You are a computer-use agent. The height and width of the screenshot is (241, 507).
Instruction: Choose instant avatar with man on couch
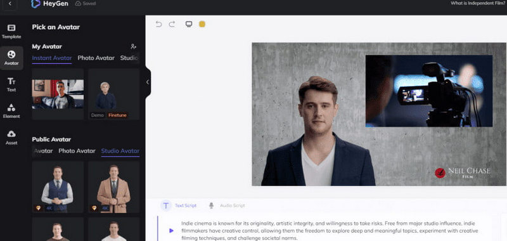[x=58, y=94]
